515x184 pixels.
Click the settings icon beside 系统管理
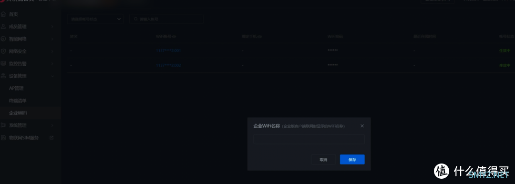(3, 125)
